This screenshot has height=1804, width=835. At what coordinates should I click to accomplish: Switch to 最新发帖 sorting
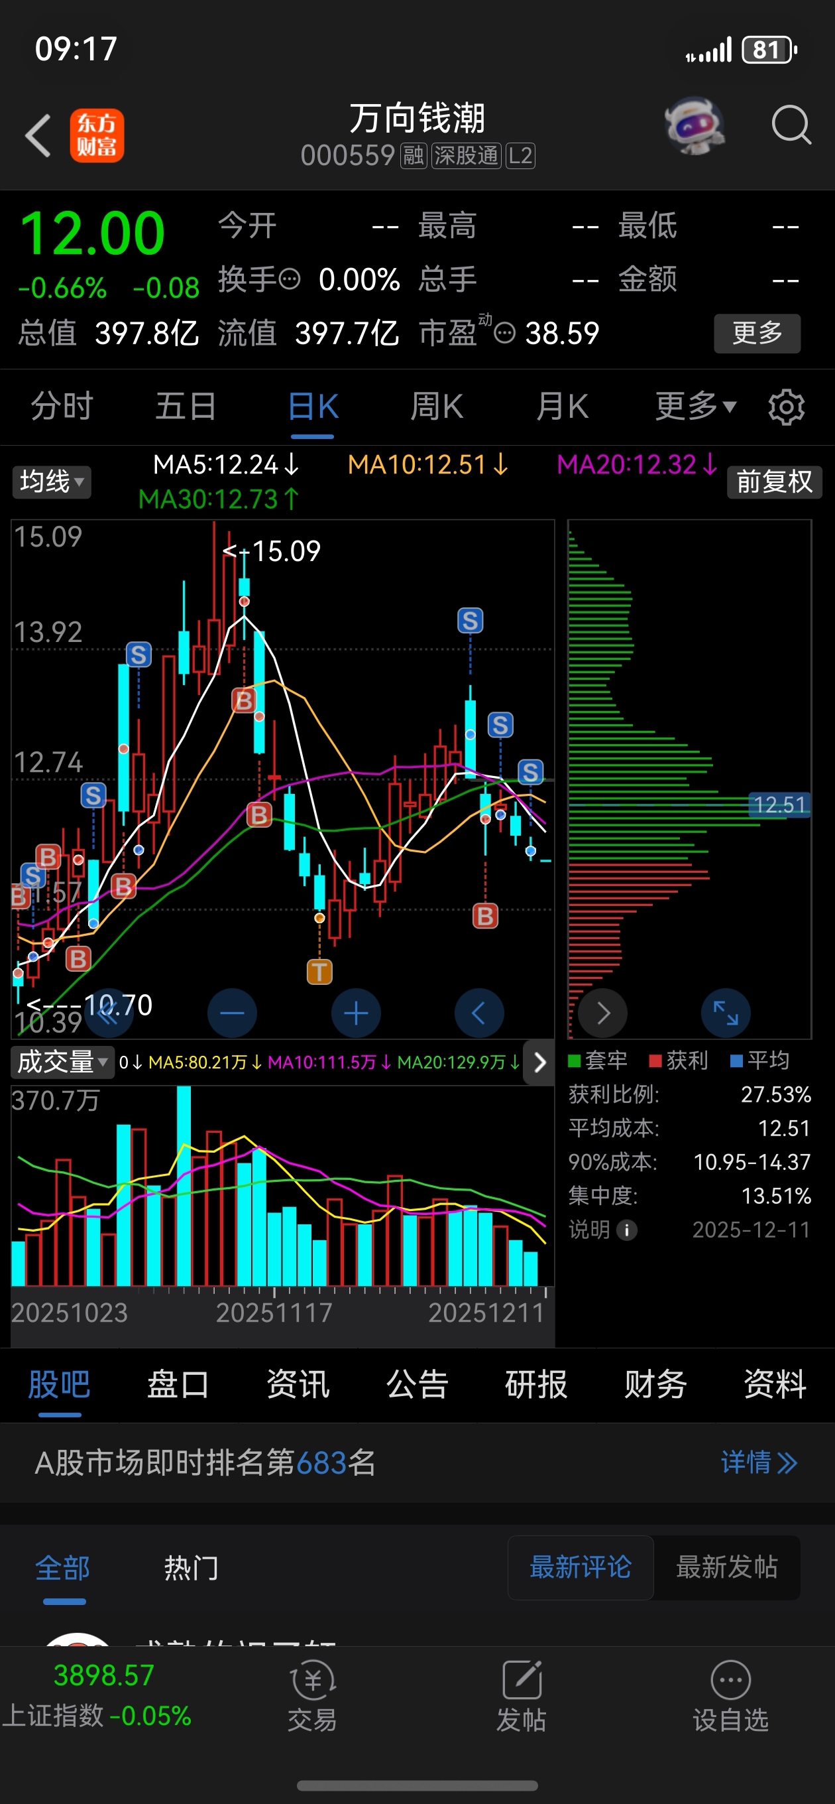click(x=726, y=1567)
